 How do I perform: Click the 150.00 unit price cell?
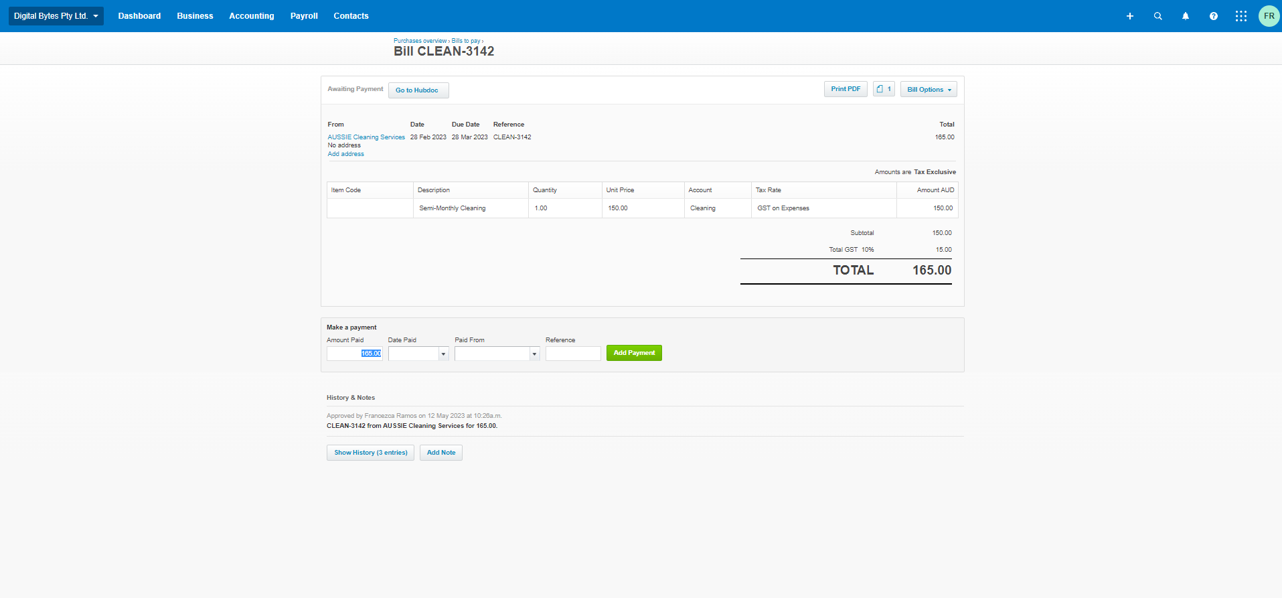[643, 208]
